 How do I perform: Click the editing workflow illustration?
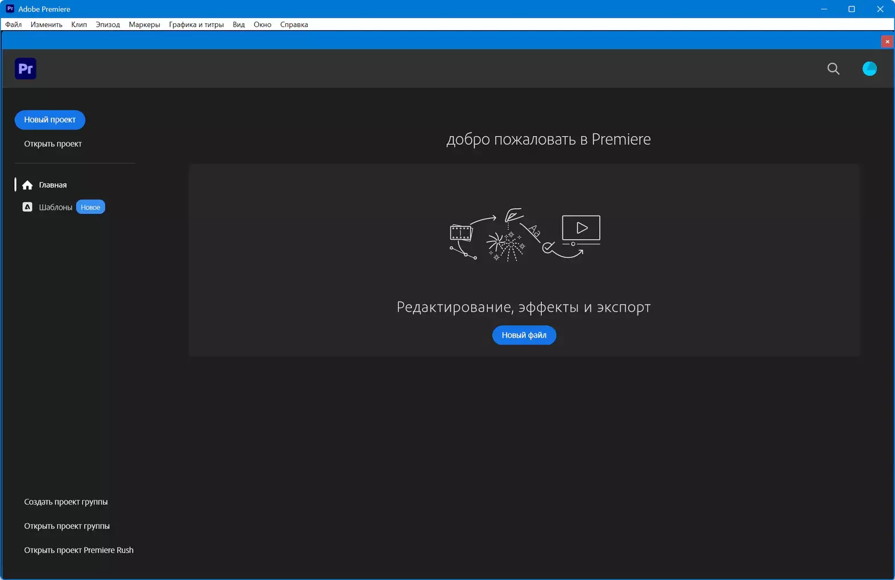(525, 235)
